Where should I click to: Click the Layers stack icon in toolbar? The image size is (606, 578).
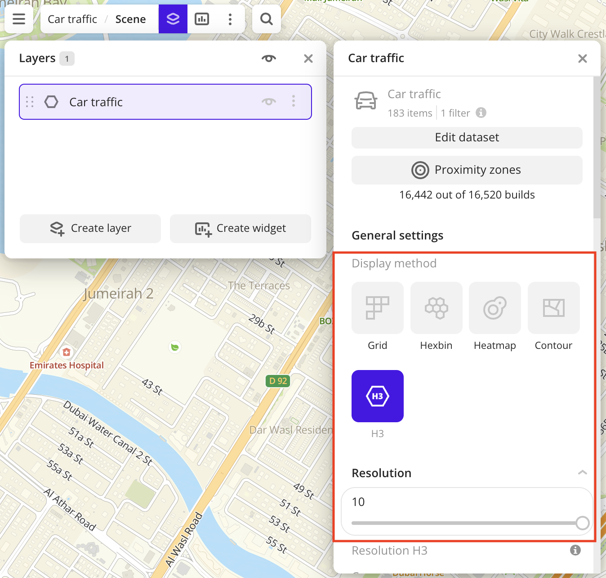(x=173, y=19)
